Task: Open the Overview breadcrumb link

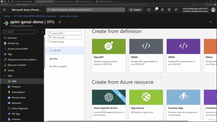Action: (x=35, y=16)
